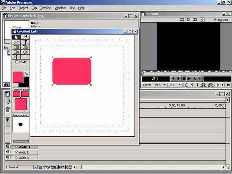This screenshot has height=174, width=232.
Task: Select the Type (T) tool
Action: click(25, 42)
